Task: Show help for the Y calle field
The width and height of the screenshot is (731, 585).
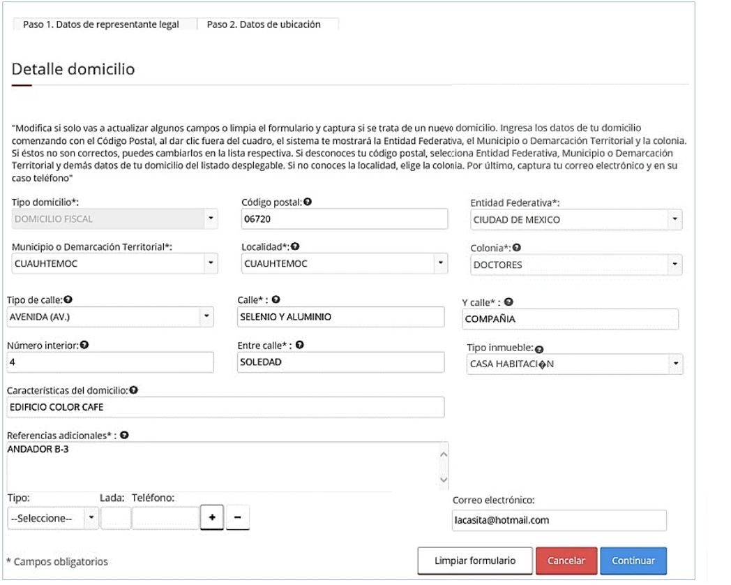Action: pos(508,302)
